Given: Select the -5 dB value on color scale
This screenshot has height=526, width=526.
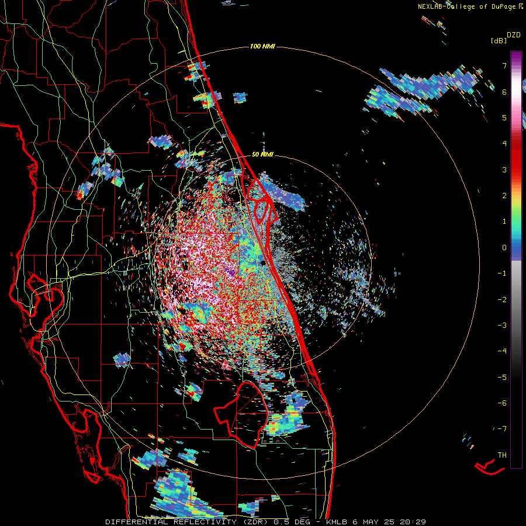Looking at the screenshot, I should pyautogui.click(x=502, y=378).
